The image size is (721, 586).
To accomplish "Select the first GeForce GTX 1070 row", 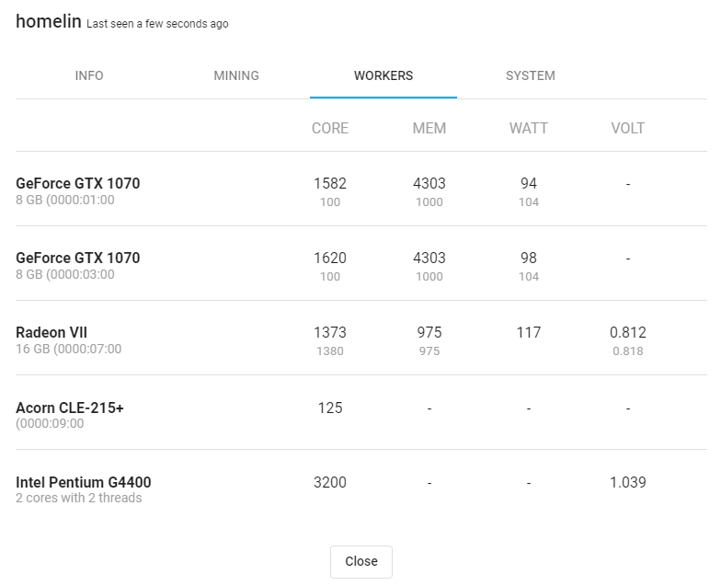I will [360, 190].
